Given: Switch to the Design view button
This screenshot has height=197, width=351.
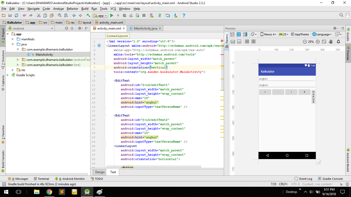Looking at the screenshot, I should point(99,172).
